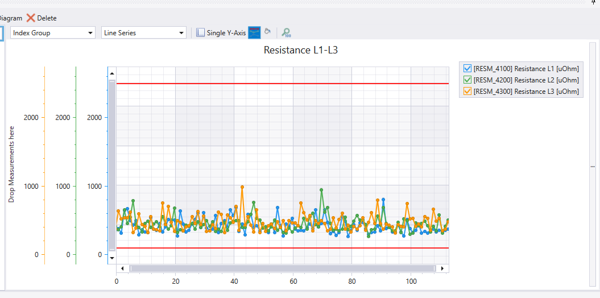
Task: Open the Index Group dropdown
Action: coord(53,32)
